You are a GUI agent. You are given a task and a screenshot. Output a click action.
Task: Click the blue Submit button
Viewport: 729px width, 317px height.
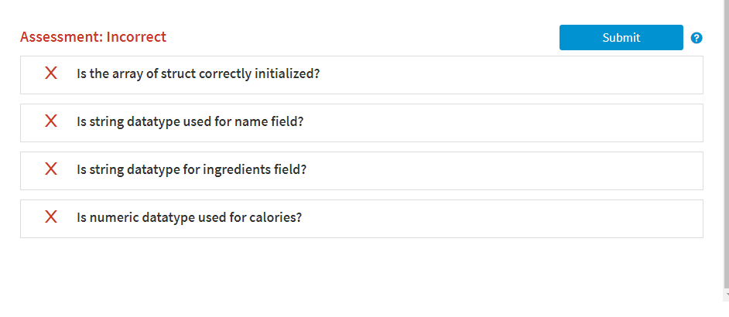(x=621, y=38)
